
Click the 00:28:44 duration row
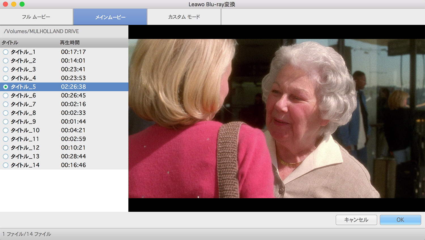click(x=73, y=156)
